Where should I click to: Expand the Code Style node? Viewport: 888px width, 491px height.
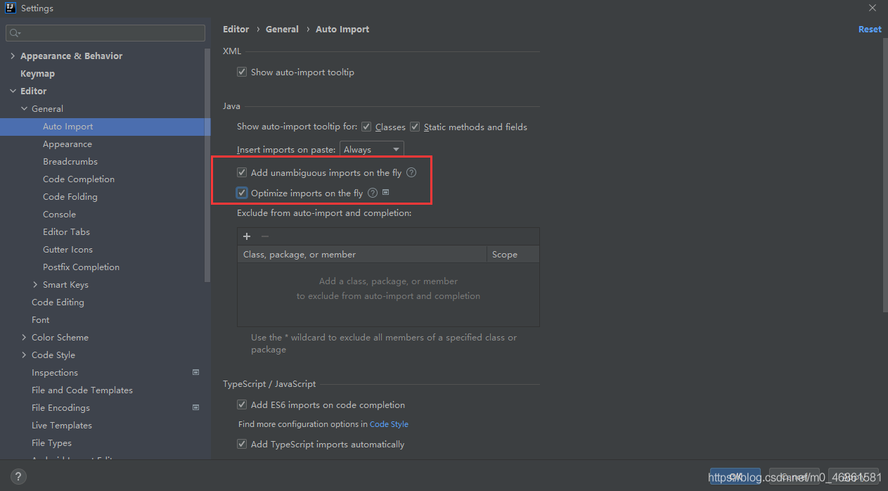click(x=24, y=355)
